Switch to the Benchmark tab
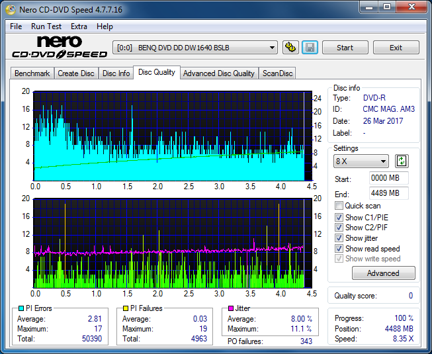 click(32, 73)
